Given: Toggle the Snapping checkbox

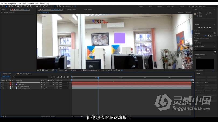Looking at the screenshot, I should click(x=64, y=6).
